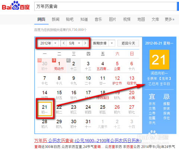Image resolution: width=179 pixels, height=149 pixels.
Task: Open the 2012年 year dropdown
Action: [48, 43]
